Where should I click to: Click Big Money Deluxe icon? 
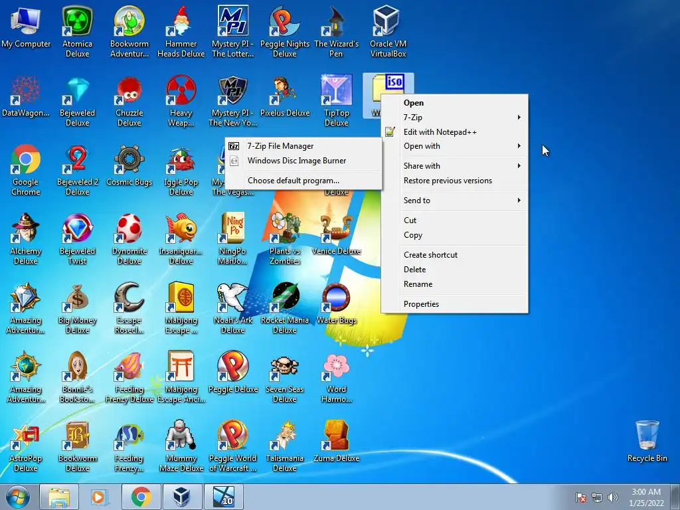tap(77, 308)
